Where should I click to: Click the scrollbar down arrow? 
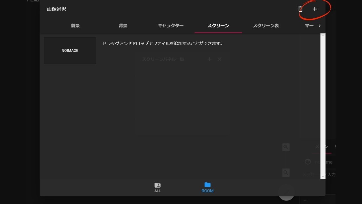click(323, 177)
